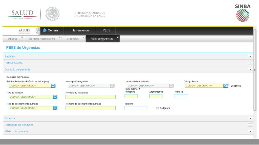Open Código Postal lookup magnifier icon
This screenshot has width=259, height=145.
[x=225, y=86]
